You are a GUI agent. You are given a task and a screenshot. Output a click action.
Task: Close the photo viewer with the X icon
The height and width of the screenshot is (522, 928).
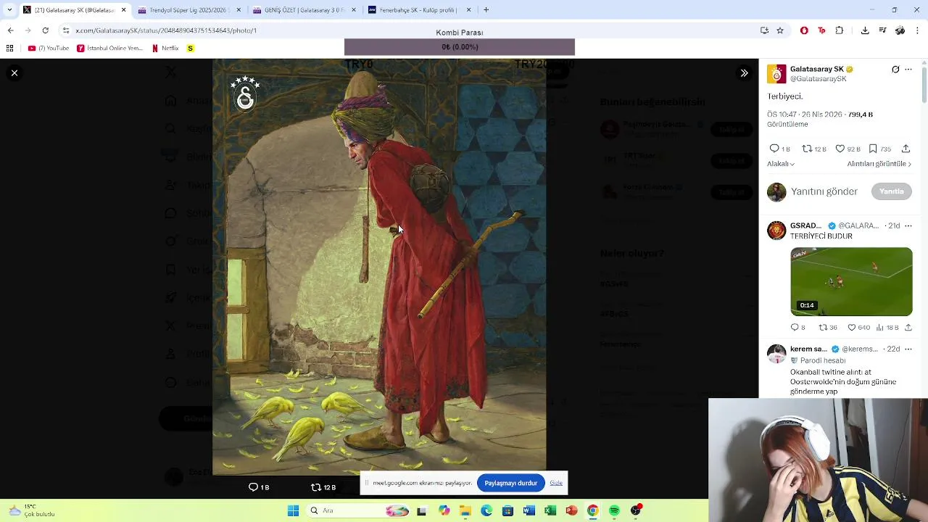14,73
